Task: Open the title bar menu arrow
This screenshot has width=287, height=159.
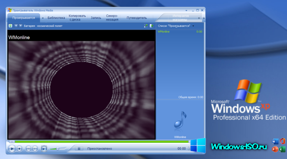Action: pos(186,11)
